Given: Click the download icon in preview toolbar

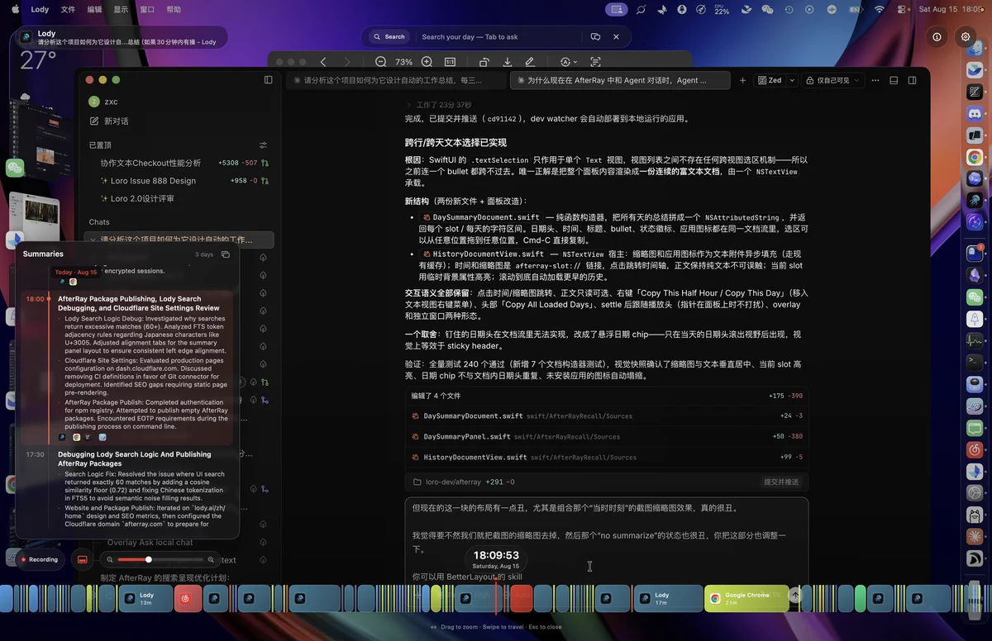Looking at the screenshot, I should [x=507, y=62].
